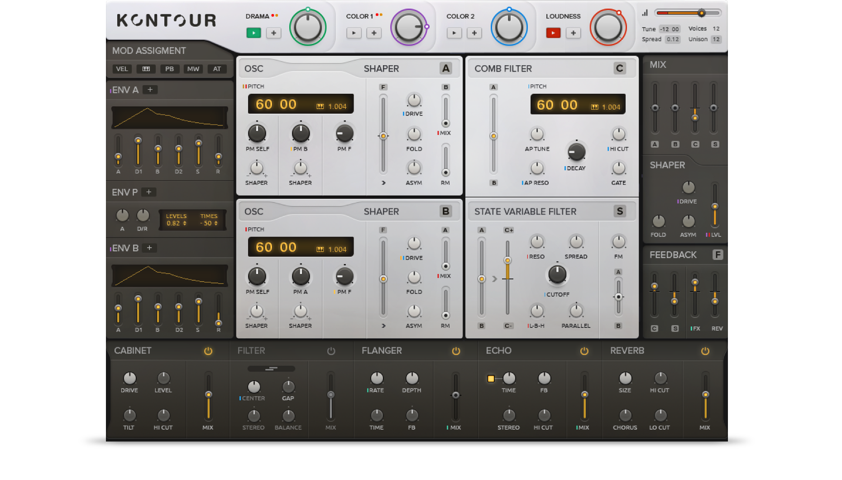The image size is (842, 480).
Task: Select the keyboard icon in MOD ASSIGNMENT
Action: coord(146,69)
